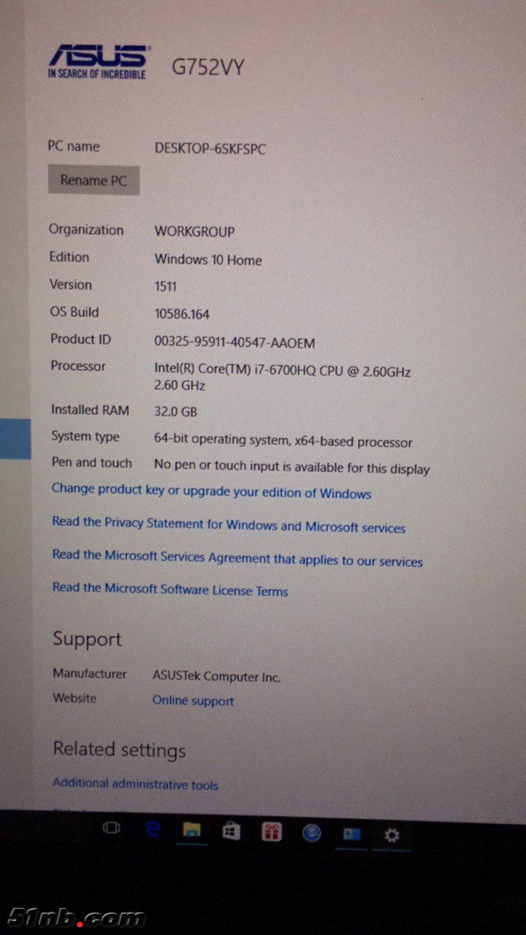Open Change product key or upgrade link
This screenshot has height=935, width=526.
click(x=211, y=491)
